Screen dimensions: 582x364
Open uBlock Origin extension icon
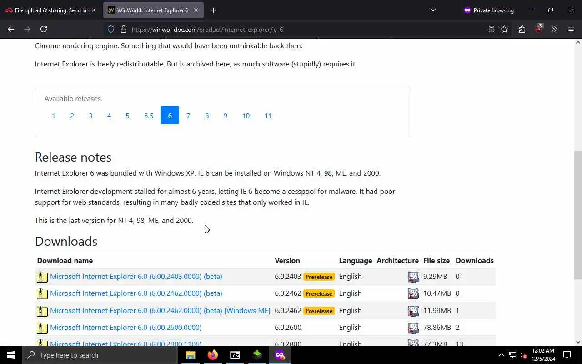pyautogui.click(x=538, y=28)
